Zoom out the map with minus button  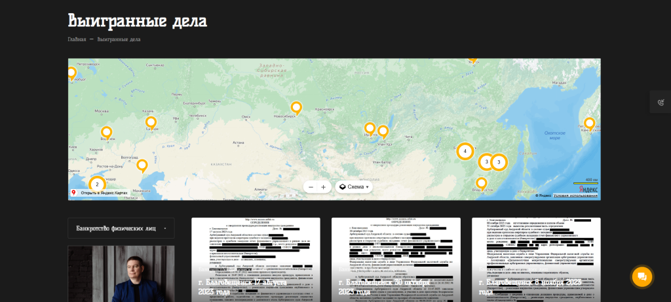tap(311, 187)
